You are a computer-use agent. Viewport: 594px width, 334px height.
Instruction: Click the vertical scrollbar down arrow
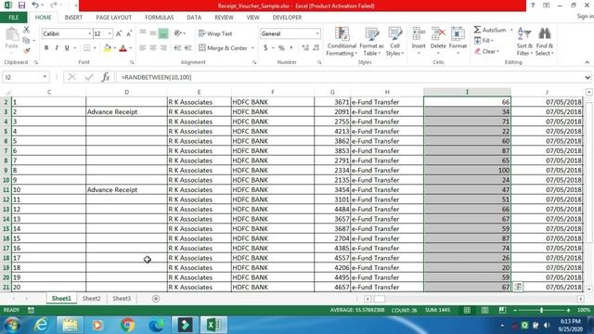coord(588,289)
